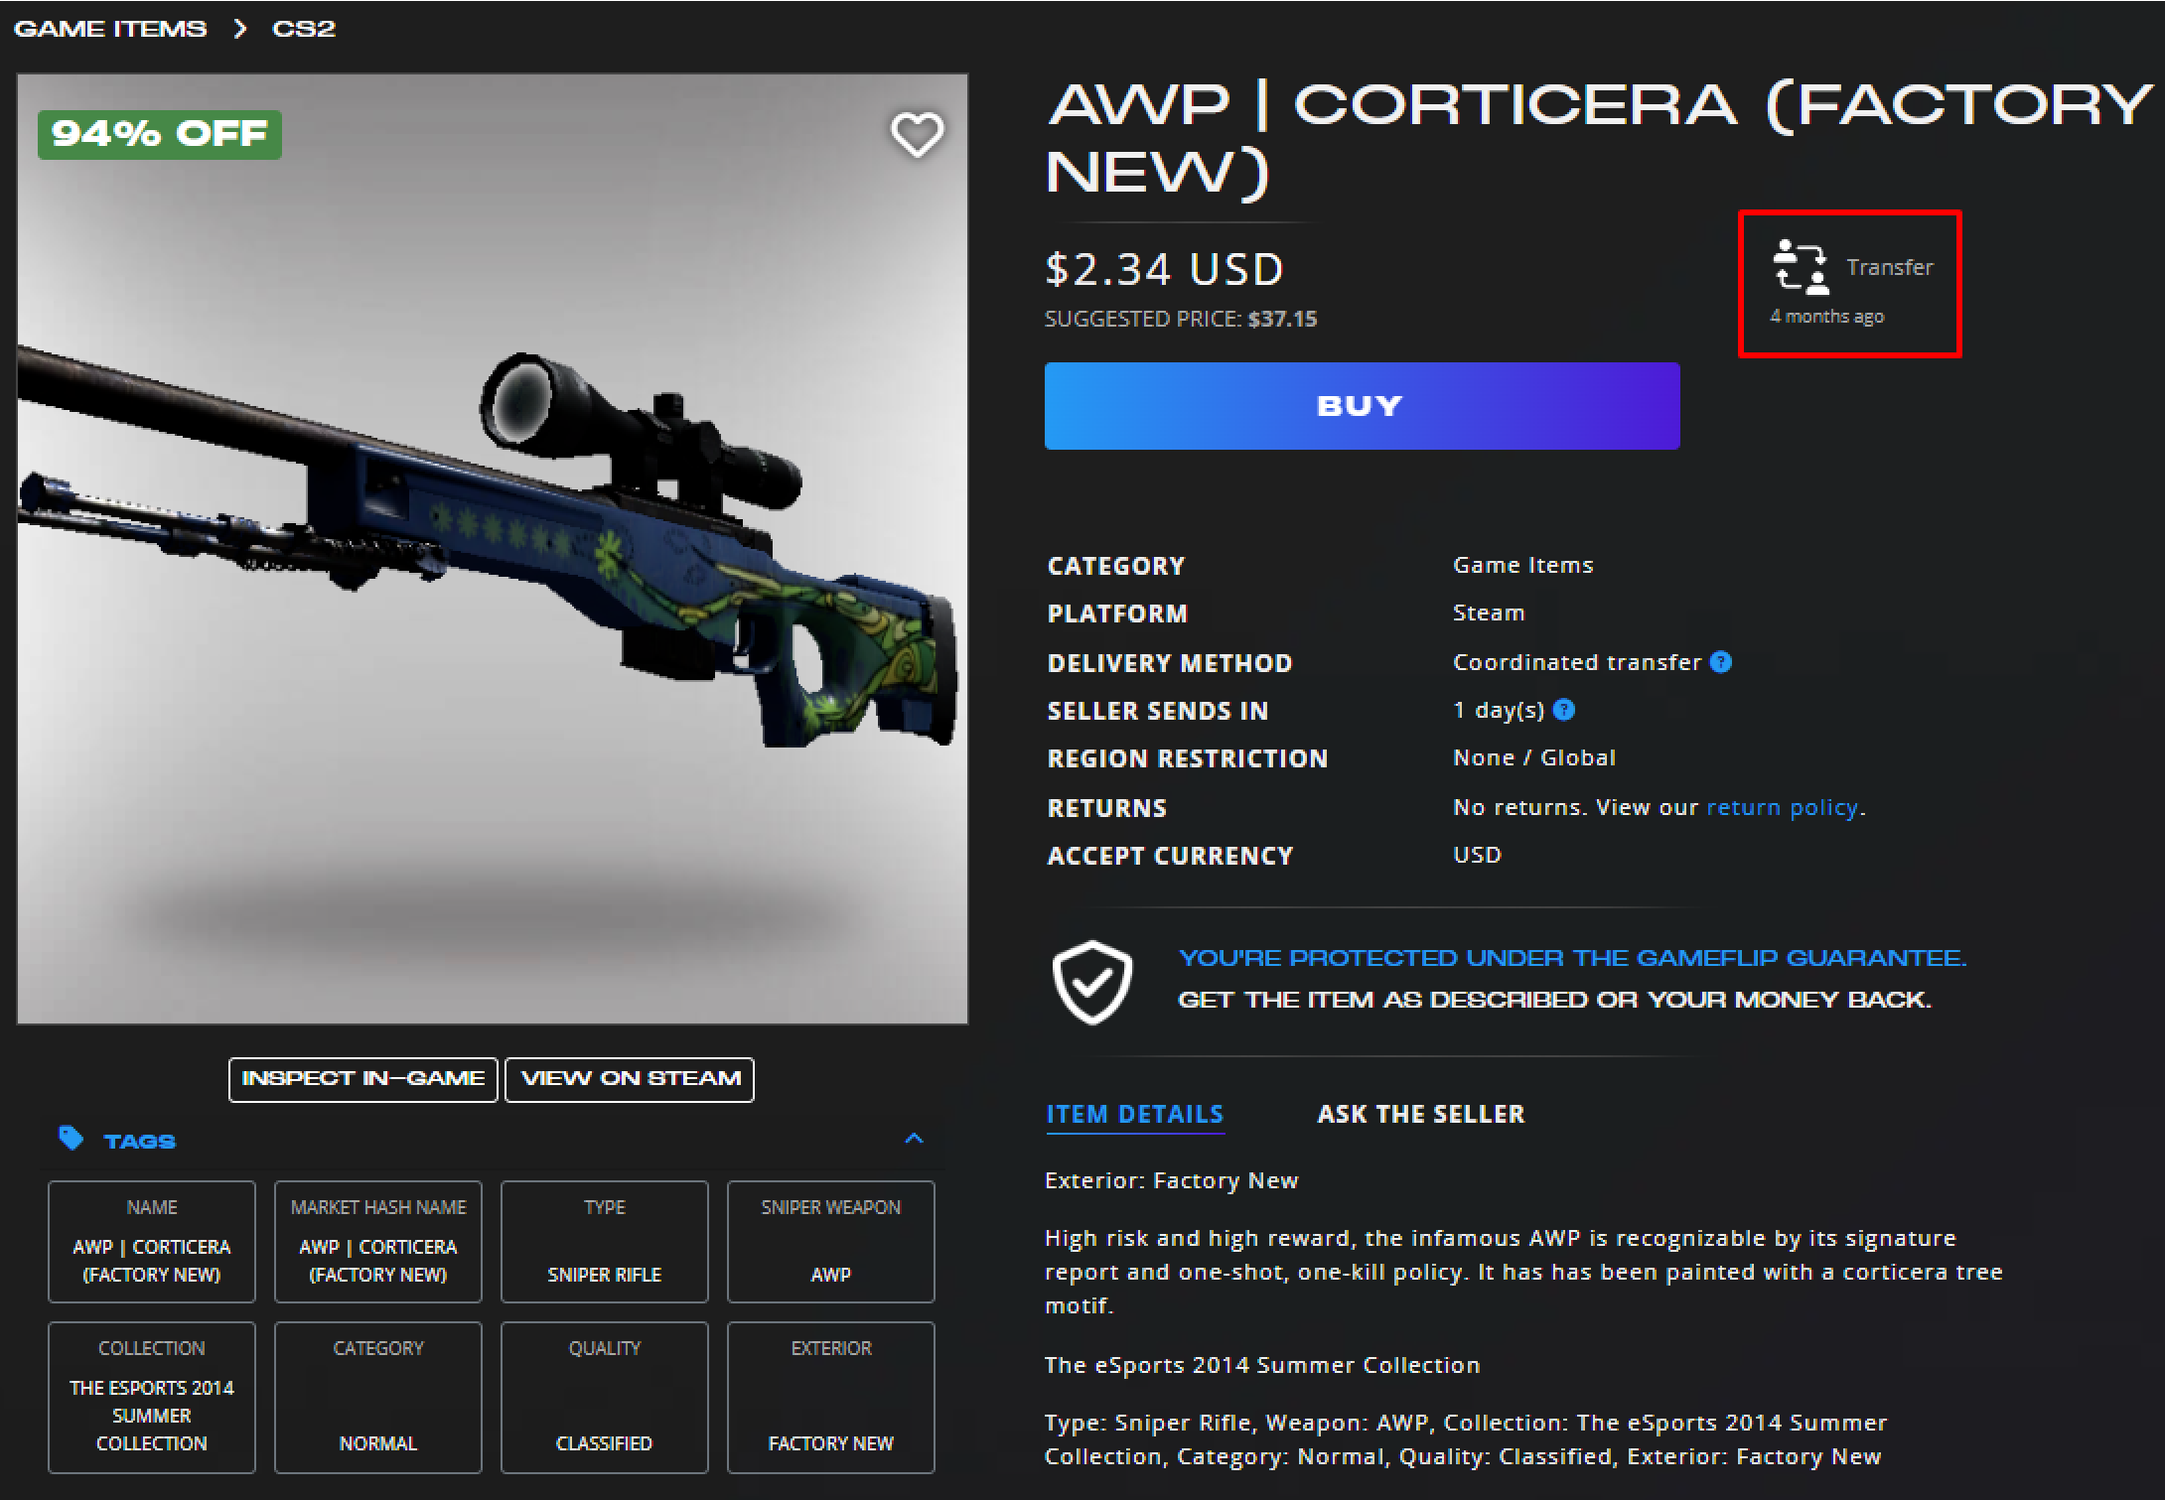2165x1500 pixels.
Task: Select the Sniper Weapon AWP tag
Action: [x=831, y=1241]
